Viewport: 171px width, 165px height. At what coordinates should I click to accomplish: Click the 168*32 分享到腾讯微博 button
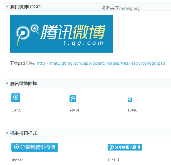(x=35, y=147)
